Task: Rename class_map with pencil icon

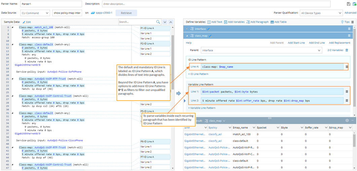Action: 211,36
